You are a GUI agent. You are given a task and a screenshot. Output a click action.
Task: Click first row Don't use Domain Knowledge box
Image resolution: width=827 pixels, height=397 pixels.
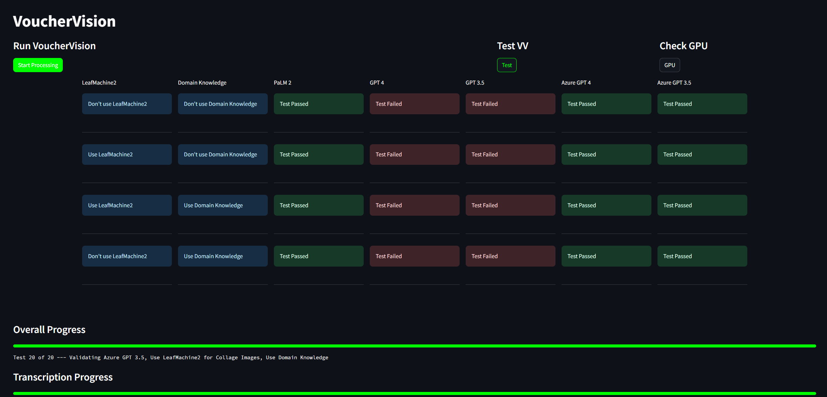click(223, 104)
